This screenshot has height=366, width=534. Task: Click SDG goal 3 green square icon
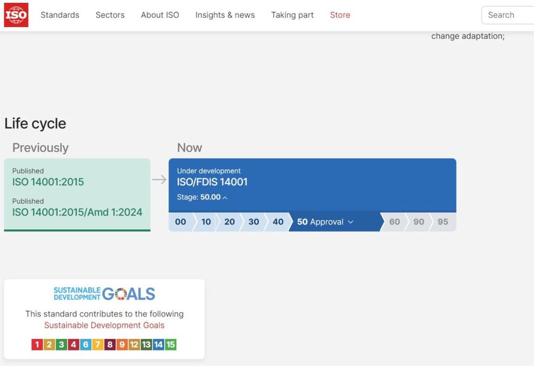click(x=62, y=344)
